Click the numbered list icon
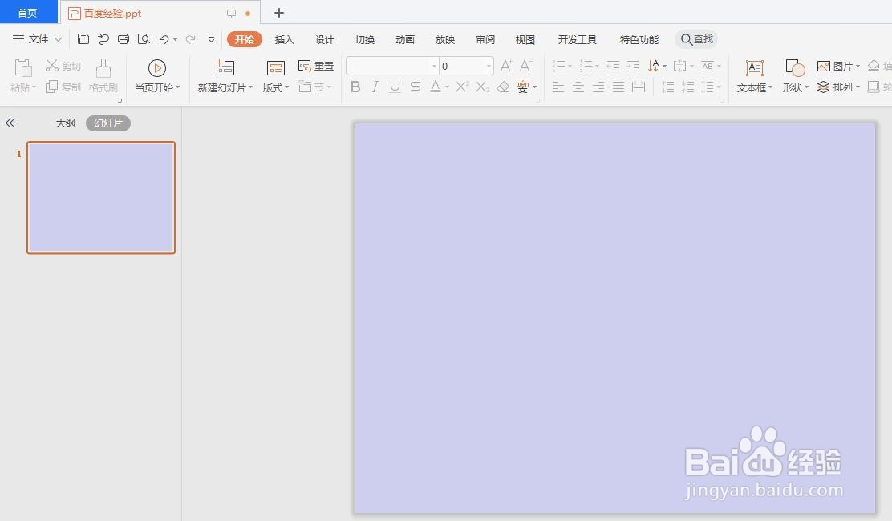Image resolution: width=892 pixels, height=521 pixels. 586,67
